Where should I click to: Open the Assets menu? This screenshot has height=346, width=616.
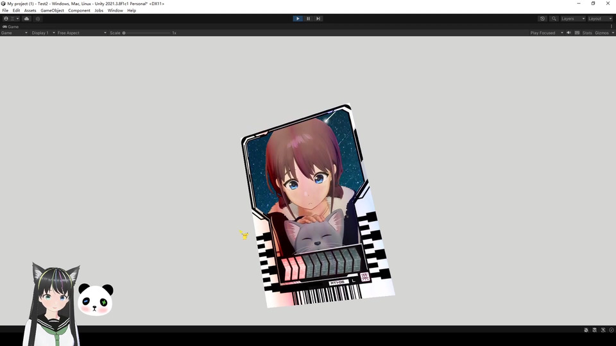point(30,11)
